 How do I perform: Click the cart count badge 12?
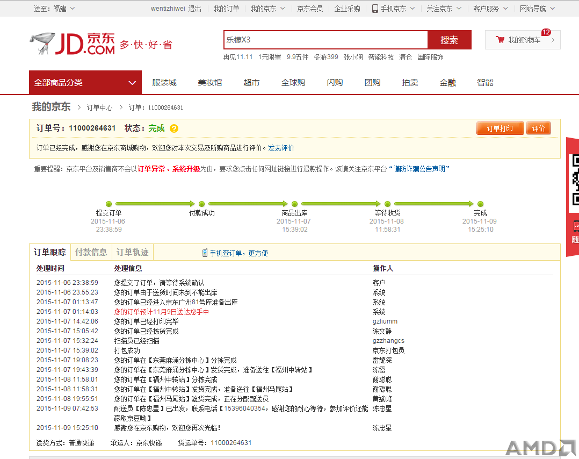coord(546,32)
